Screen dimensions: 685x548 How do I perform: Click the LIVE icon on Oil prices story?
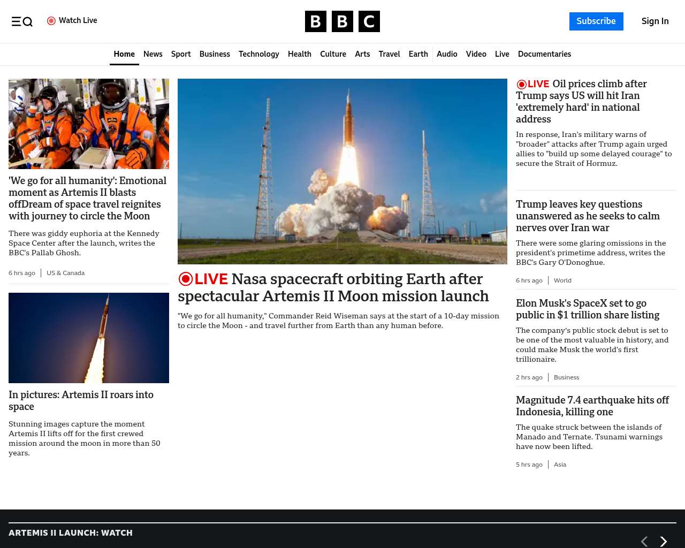point(521,84)
